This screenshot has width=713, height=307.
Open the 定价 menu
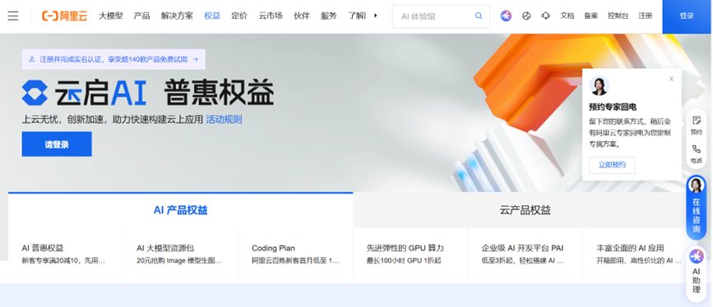[239, 16]
